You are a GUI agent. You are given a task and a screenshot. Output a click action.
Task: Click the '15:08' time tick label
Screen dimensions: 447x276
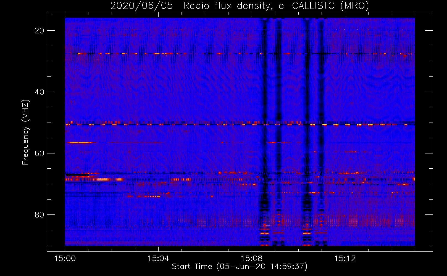click(x=252, y=259)
